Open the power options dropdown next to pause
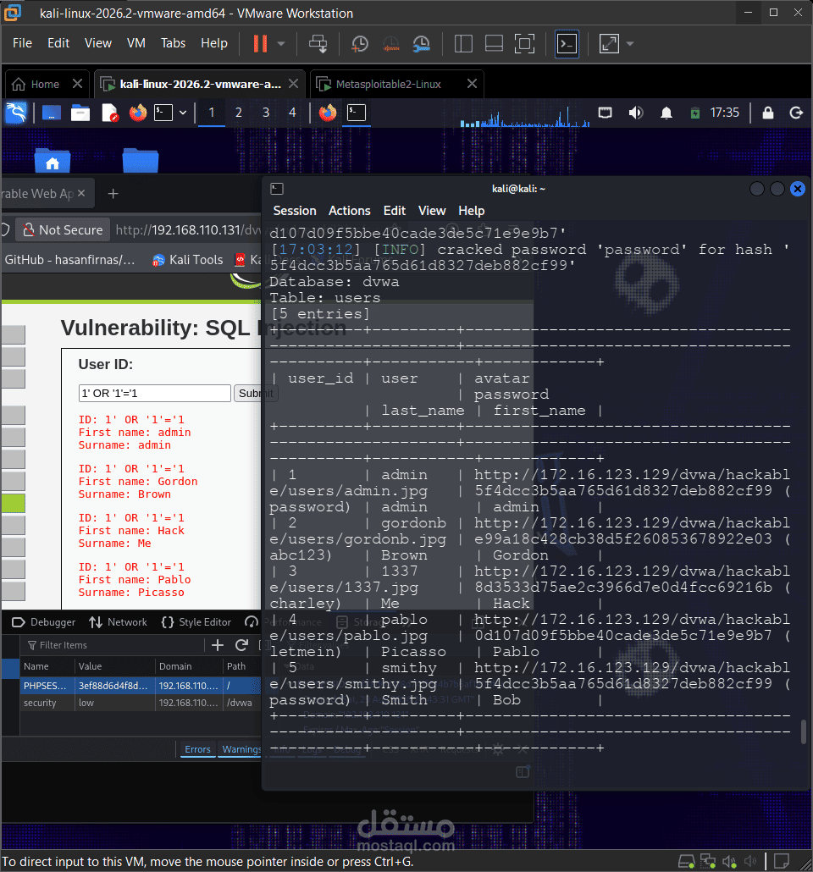 click(281, 43)
